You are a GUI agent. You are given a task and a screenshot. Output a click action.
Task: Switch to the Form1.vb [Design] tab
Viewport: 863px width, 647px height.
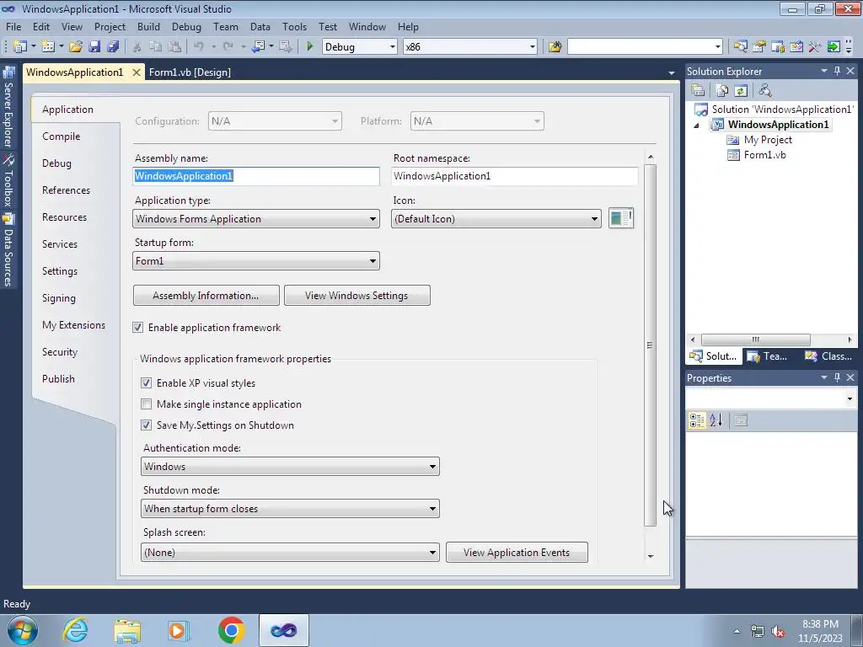(x=190, y=72)
